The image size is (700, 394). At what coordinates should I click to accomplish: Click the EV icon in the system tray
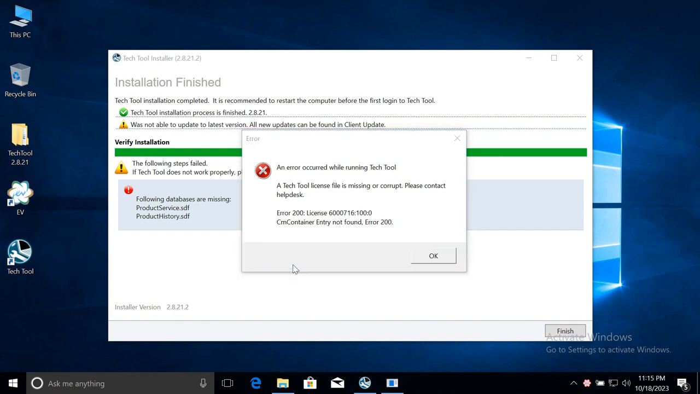pyautogui.click(x=587, y=383)
